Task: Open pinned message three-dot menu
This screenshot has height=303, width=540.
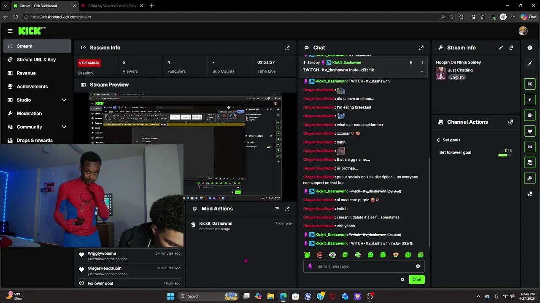Action: coord(422,62)
